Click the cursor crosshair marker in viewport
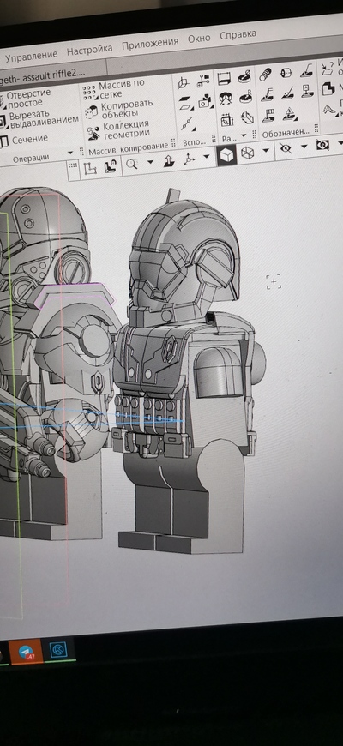This screenshot has height=746, width=343. pos(273,281)
